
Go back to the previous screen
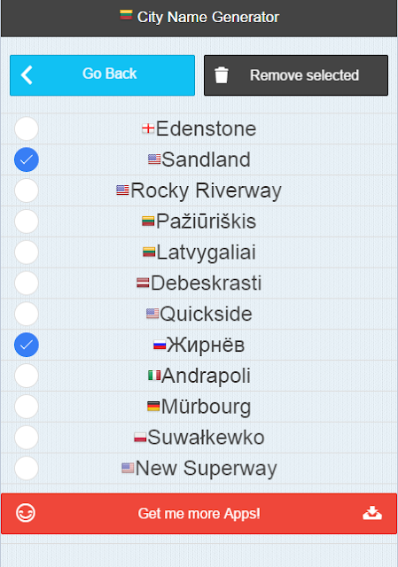(x=103, y=75)
